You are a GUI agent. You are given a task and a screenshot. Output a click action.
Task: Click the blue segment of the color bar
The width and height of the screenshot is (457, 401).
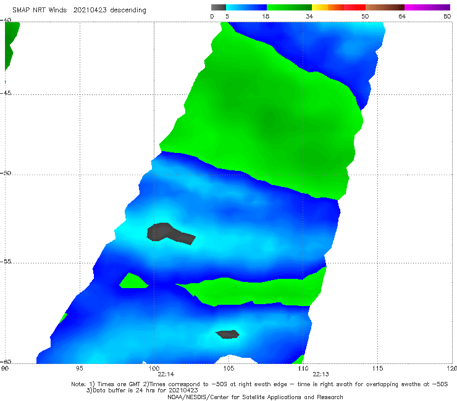(x=246, y=7)
